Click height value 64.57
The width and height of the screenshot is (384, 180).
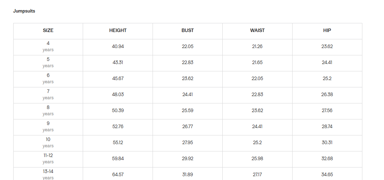pos(118,175)
